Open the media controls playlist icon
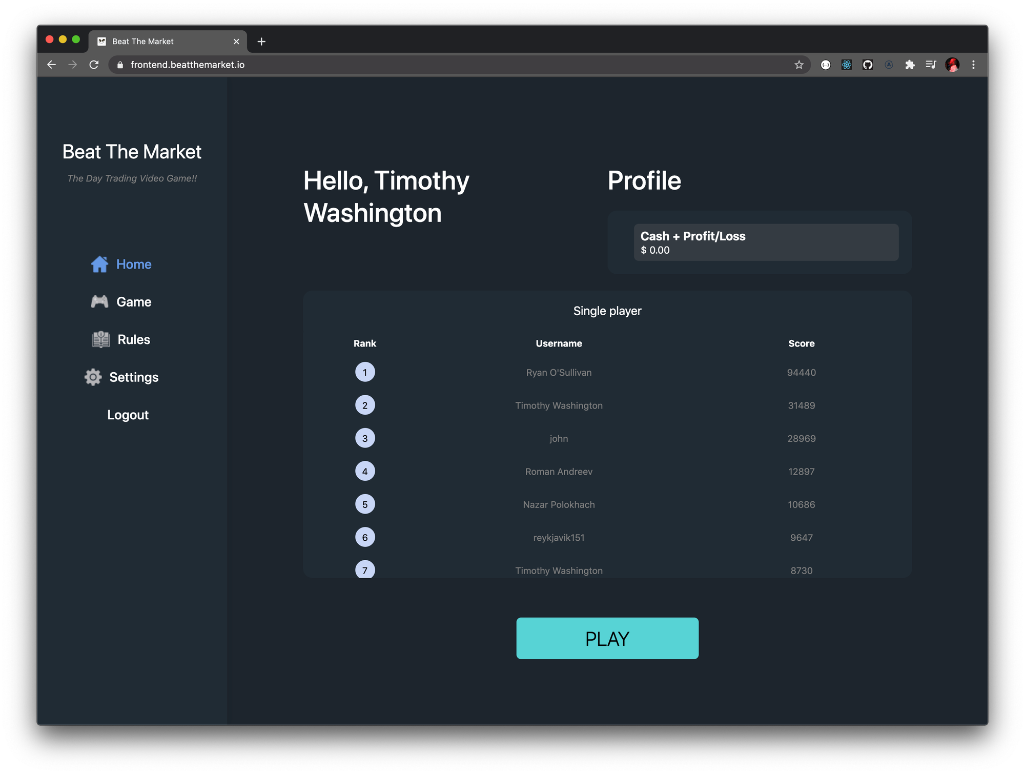The height and width of the screenshot is (774, 1025). (931, 65)
